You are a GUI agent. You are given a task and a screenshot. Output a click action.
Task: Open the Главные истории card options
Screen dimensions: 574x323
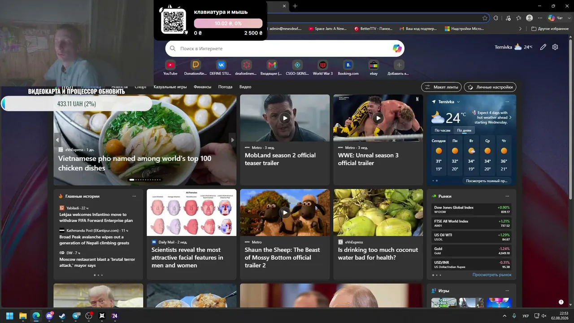(134, 196)
